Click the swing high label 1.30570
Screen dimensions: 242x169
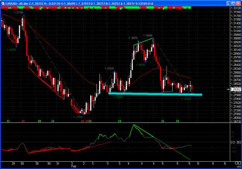133,38
